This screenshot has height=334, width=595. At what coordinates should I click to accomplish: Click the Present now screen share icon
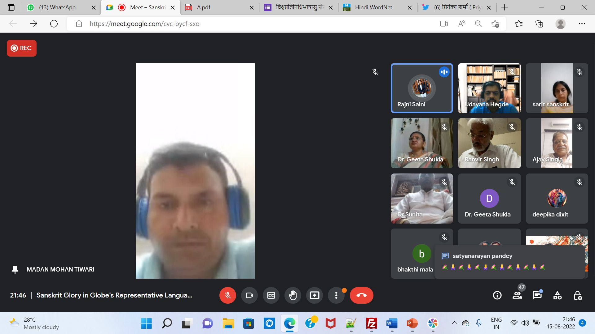pos(314,295)
